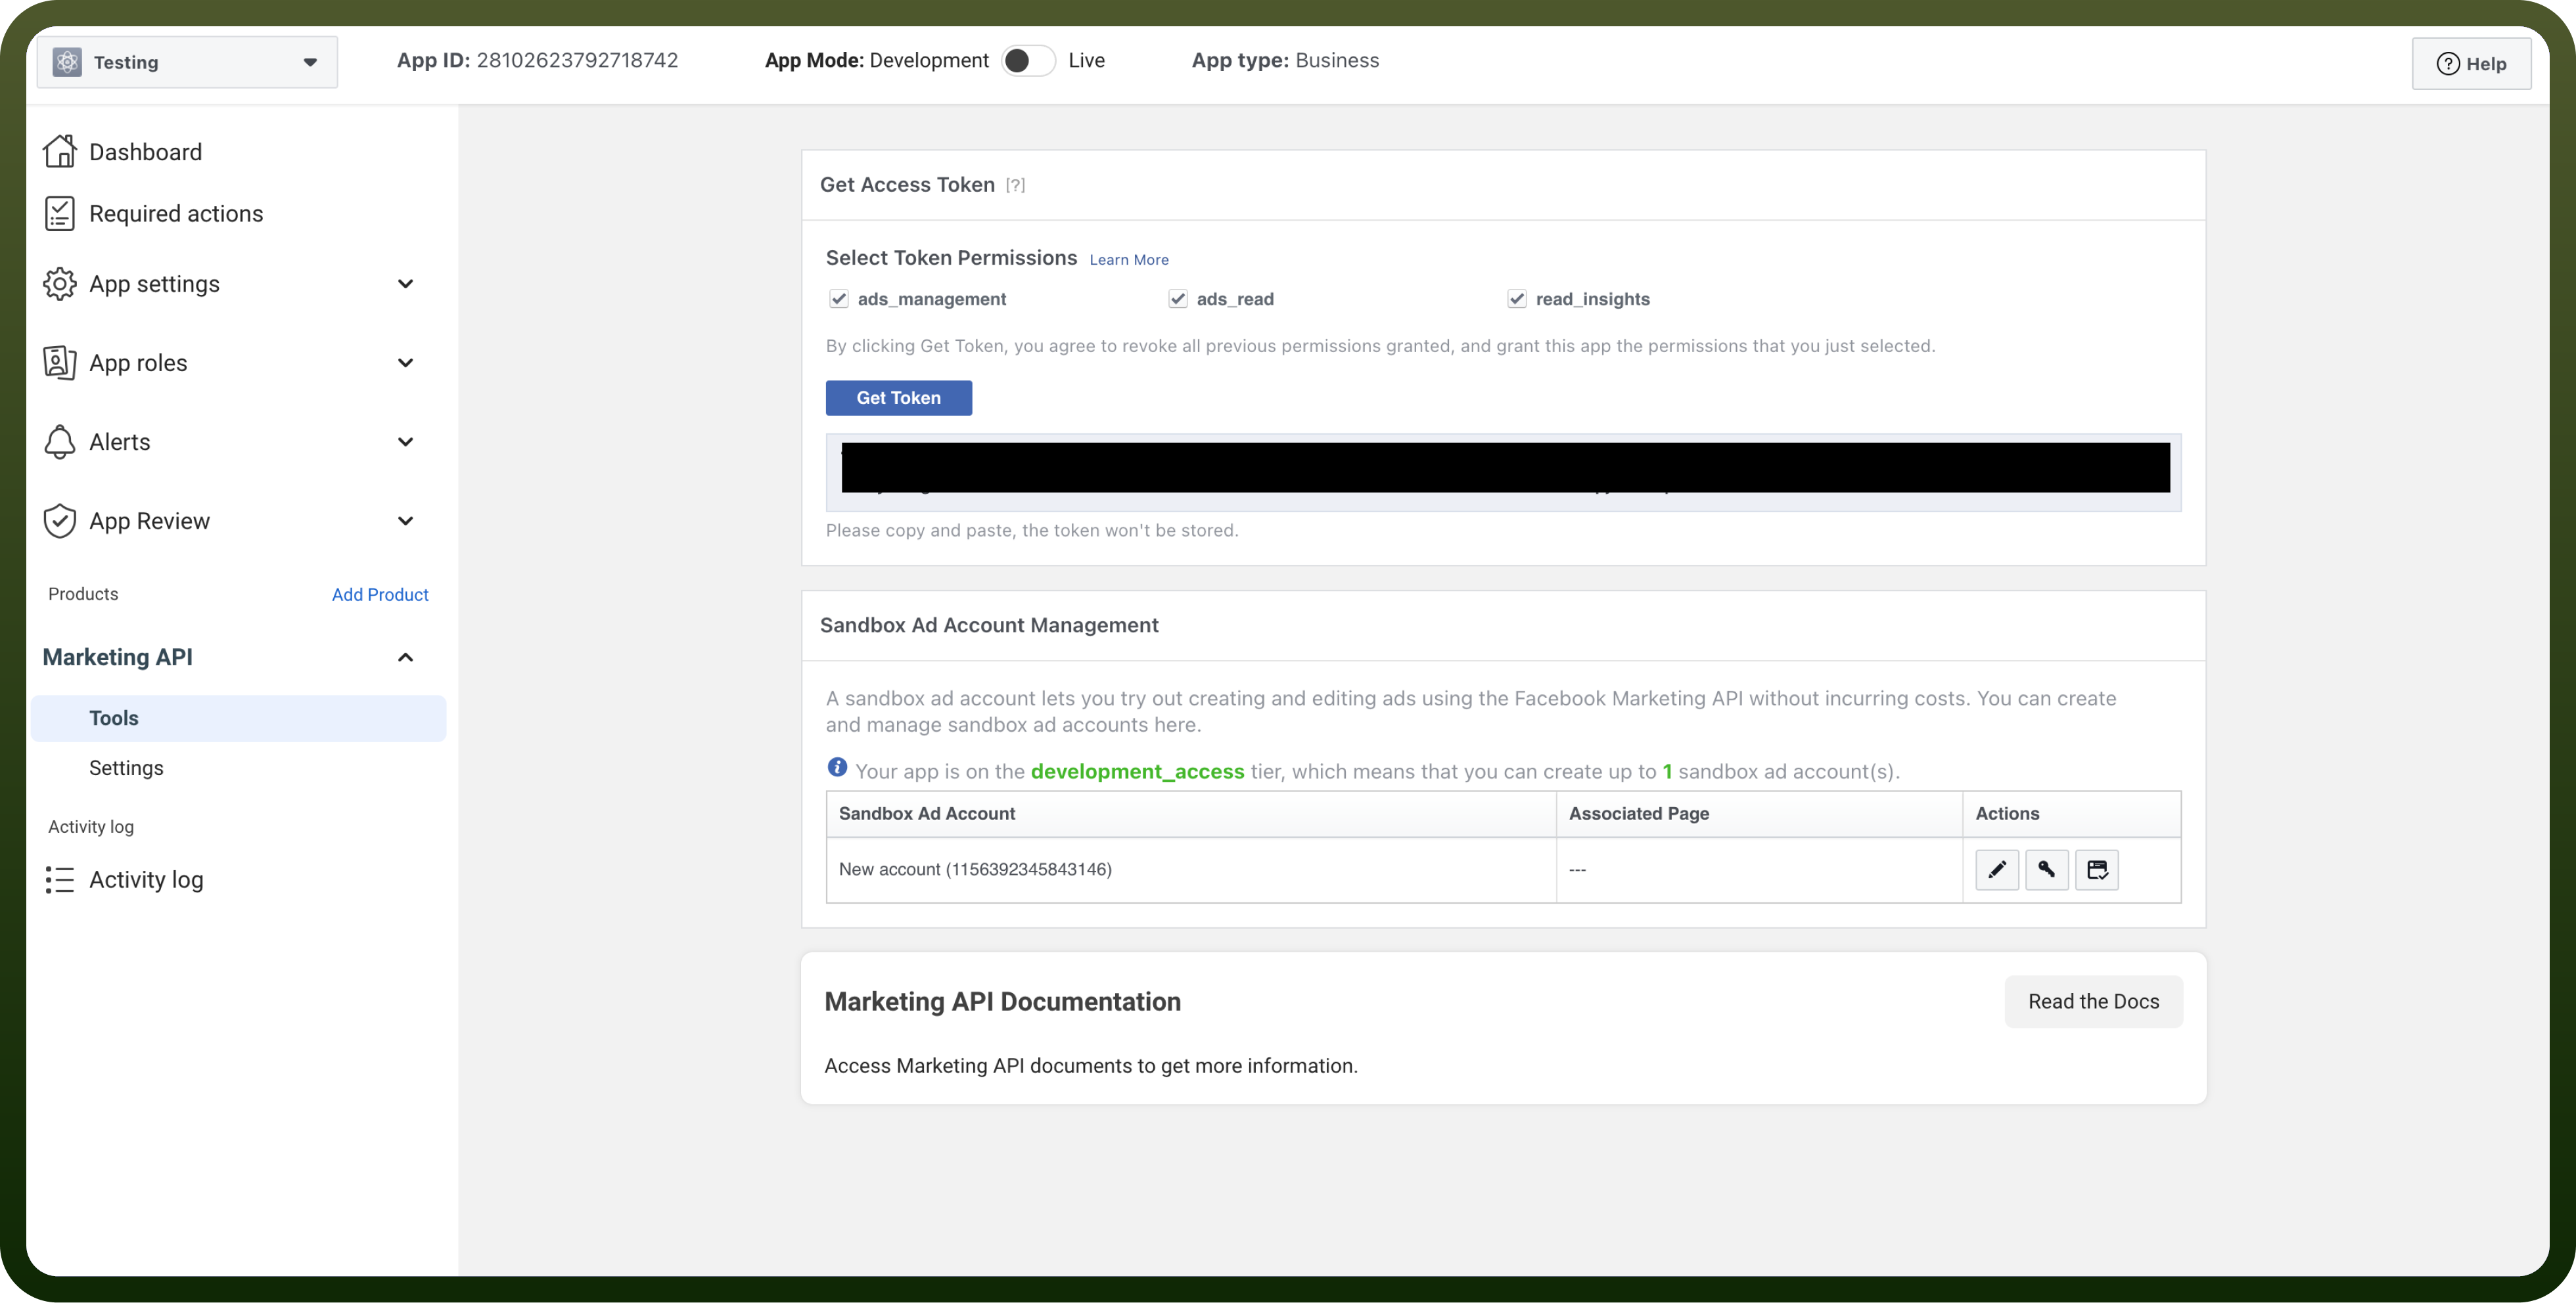This screenshot has width=2576, height=1303.
Task: Click the App roles badge icon
Action: click(59, 363)
